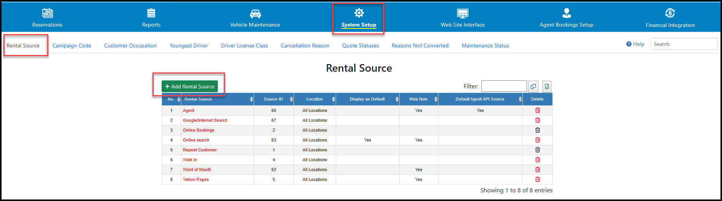Click All Locations in the Walk In row

[x=315, y=160]
